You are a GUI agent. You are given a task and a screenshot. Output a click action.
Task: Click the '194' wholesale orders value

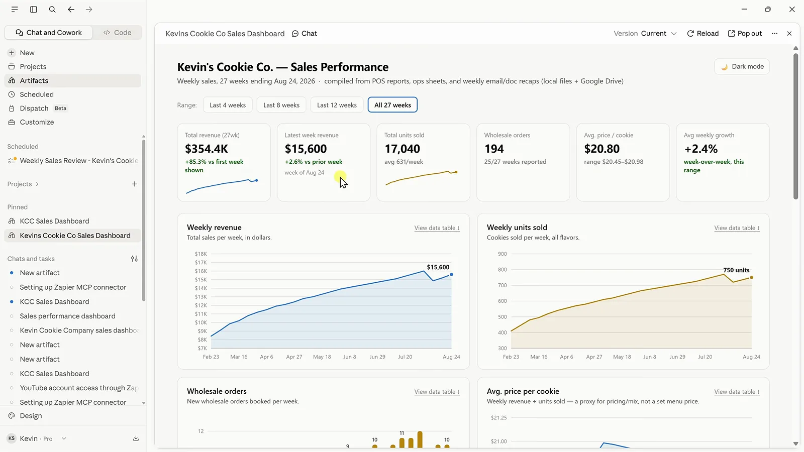(494, 149)
